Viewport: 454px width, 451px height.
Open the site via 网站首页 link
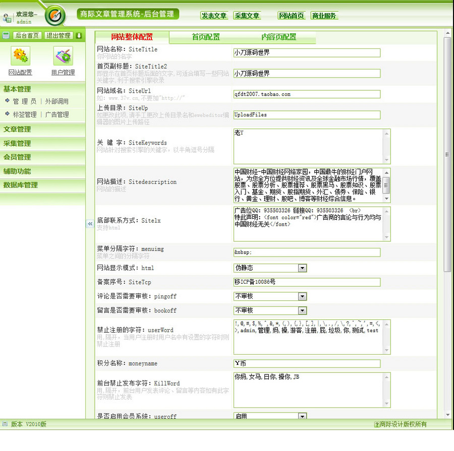[x=292, y=16]
